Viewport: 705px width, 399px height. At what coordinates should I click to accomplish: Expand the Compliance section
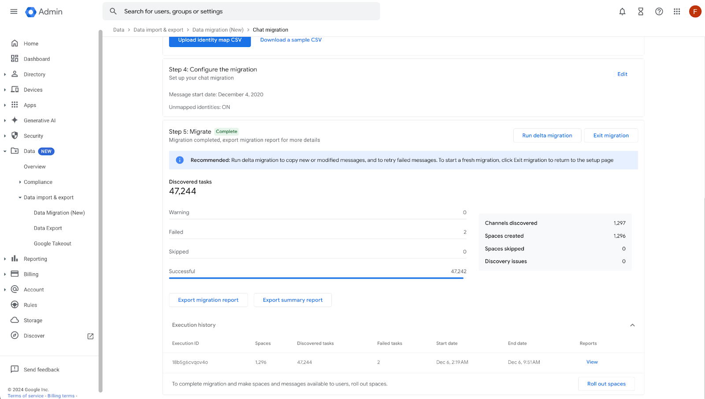tap(20, 182)
